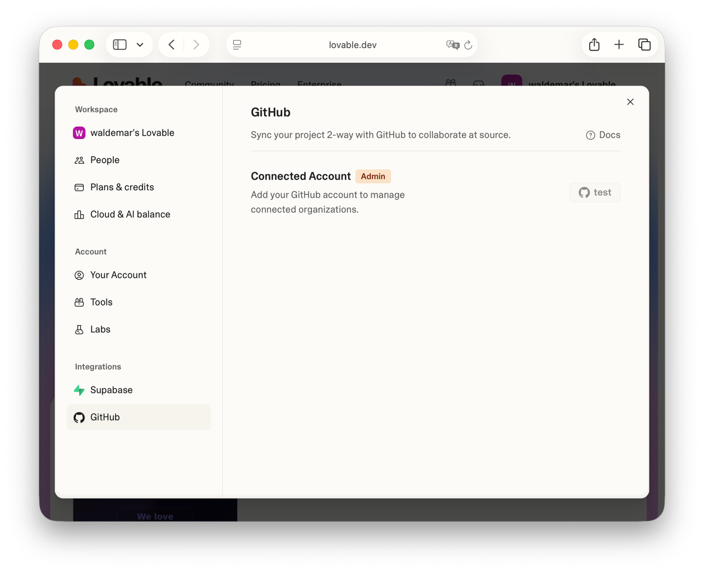This screenshot has width=704, height=573.
Task: Open the Enterprise menu item
Action: 319,84
